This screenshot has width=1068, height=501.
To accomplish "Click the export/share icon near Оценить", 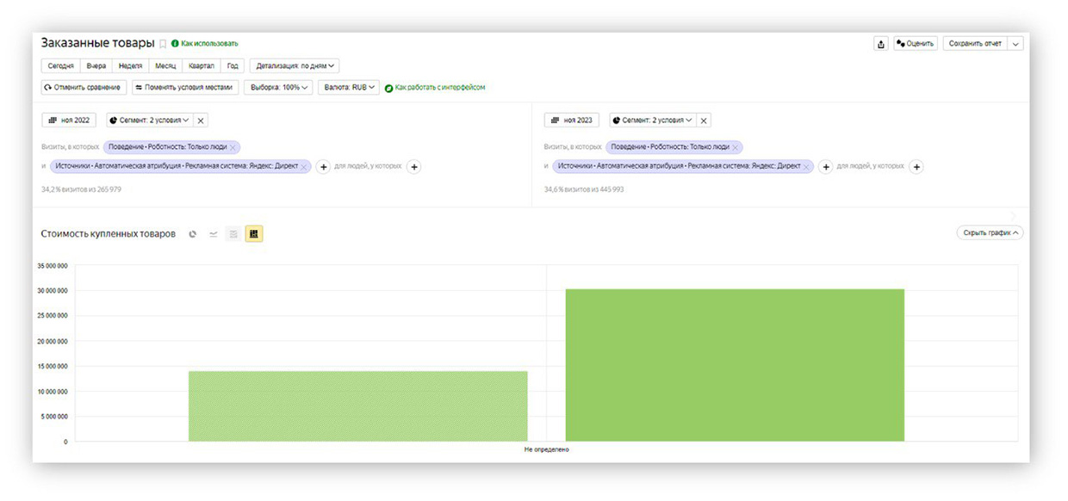I will coord(880,44).
